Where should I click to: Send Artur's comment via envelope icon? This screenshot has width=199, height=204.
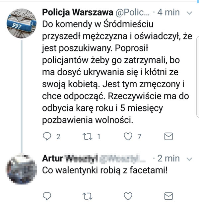(x=169, y=195)
